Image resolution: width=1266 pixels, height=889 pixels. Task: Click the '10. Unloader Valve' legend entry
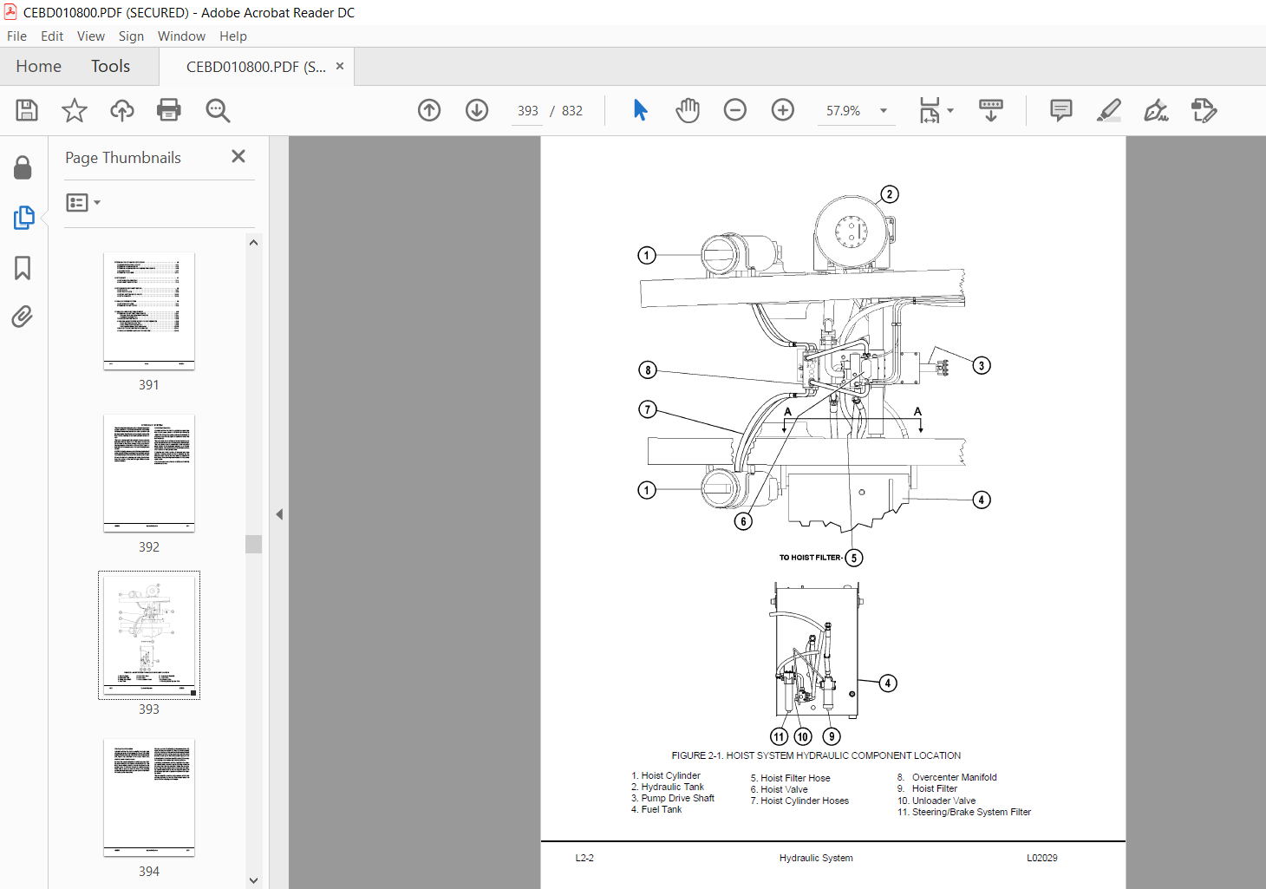[936, 801]
